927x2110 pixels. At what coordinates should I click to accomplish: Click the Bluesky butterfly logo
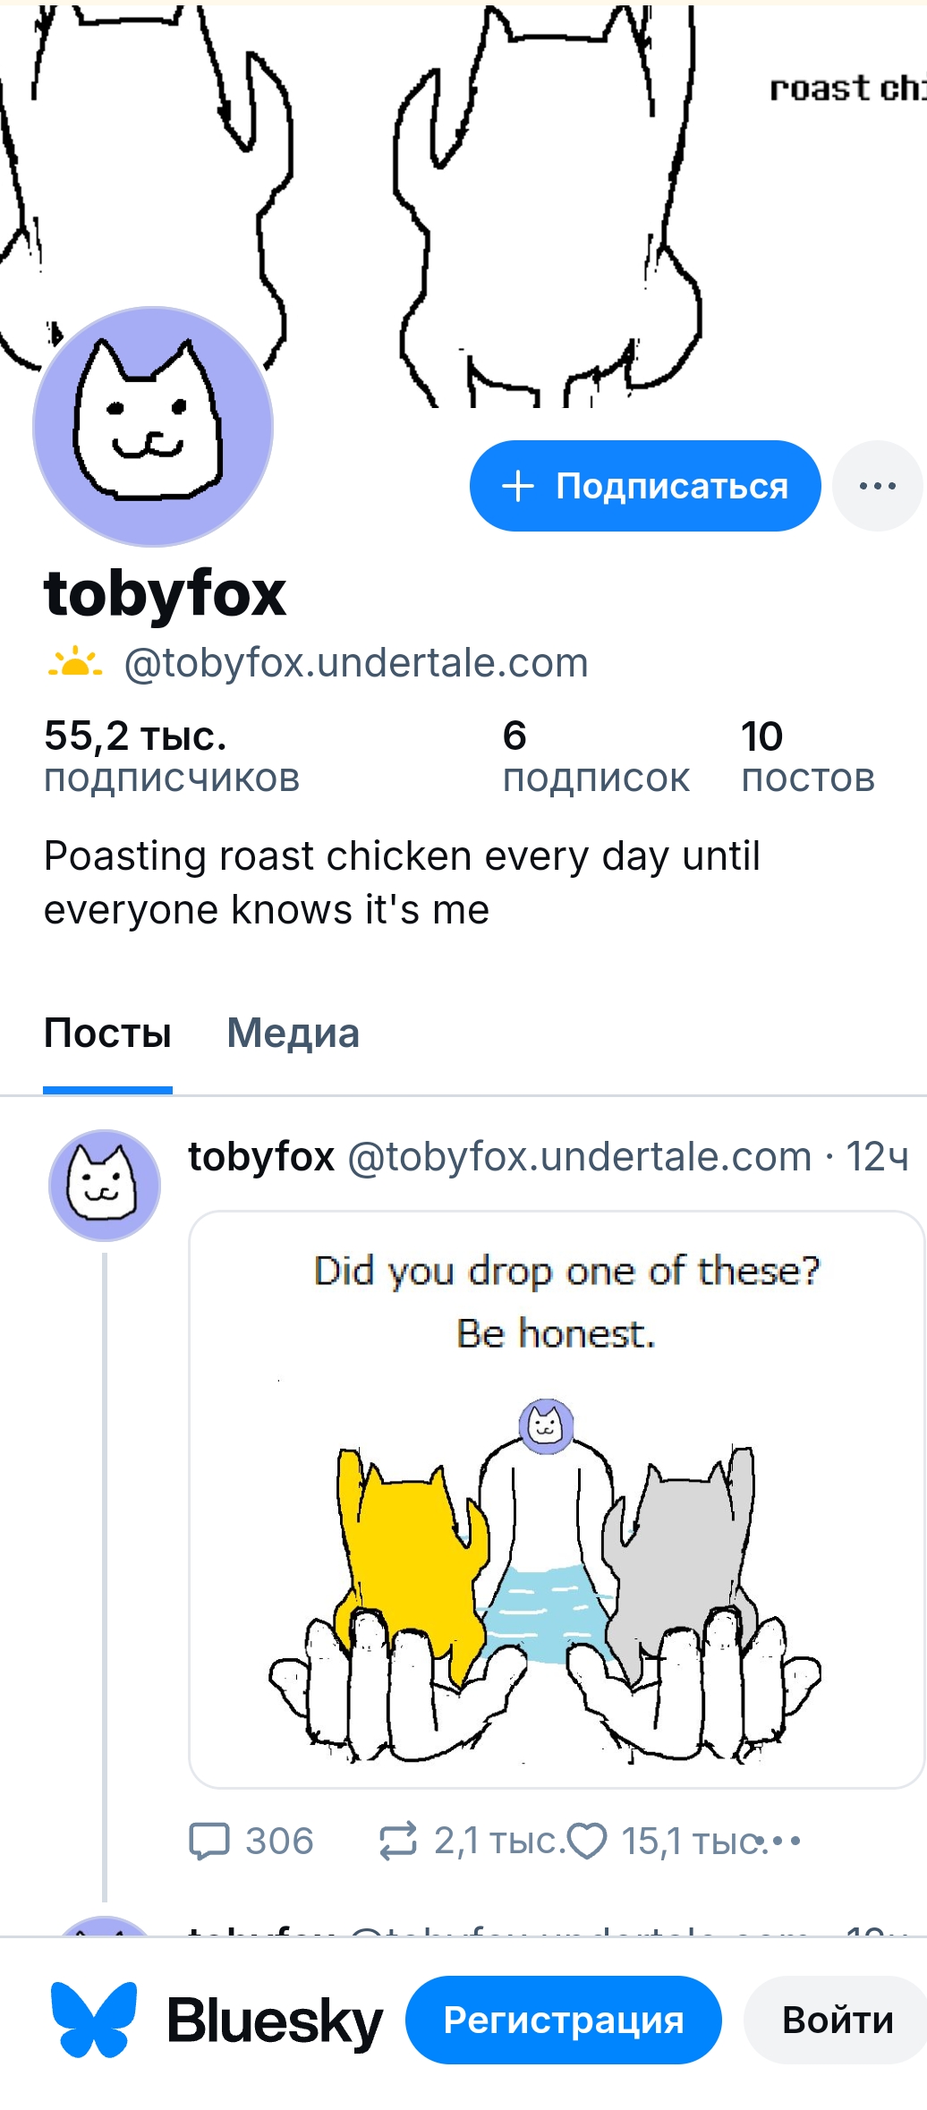click(x=94, y=2020)
